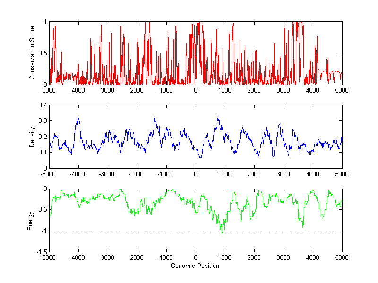The width and height of the screenshot is (378, 283).
Task: Click the 0.5 tick on Conservation Score axis
Action: 42,53
